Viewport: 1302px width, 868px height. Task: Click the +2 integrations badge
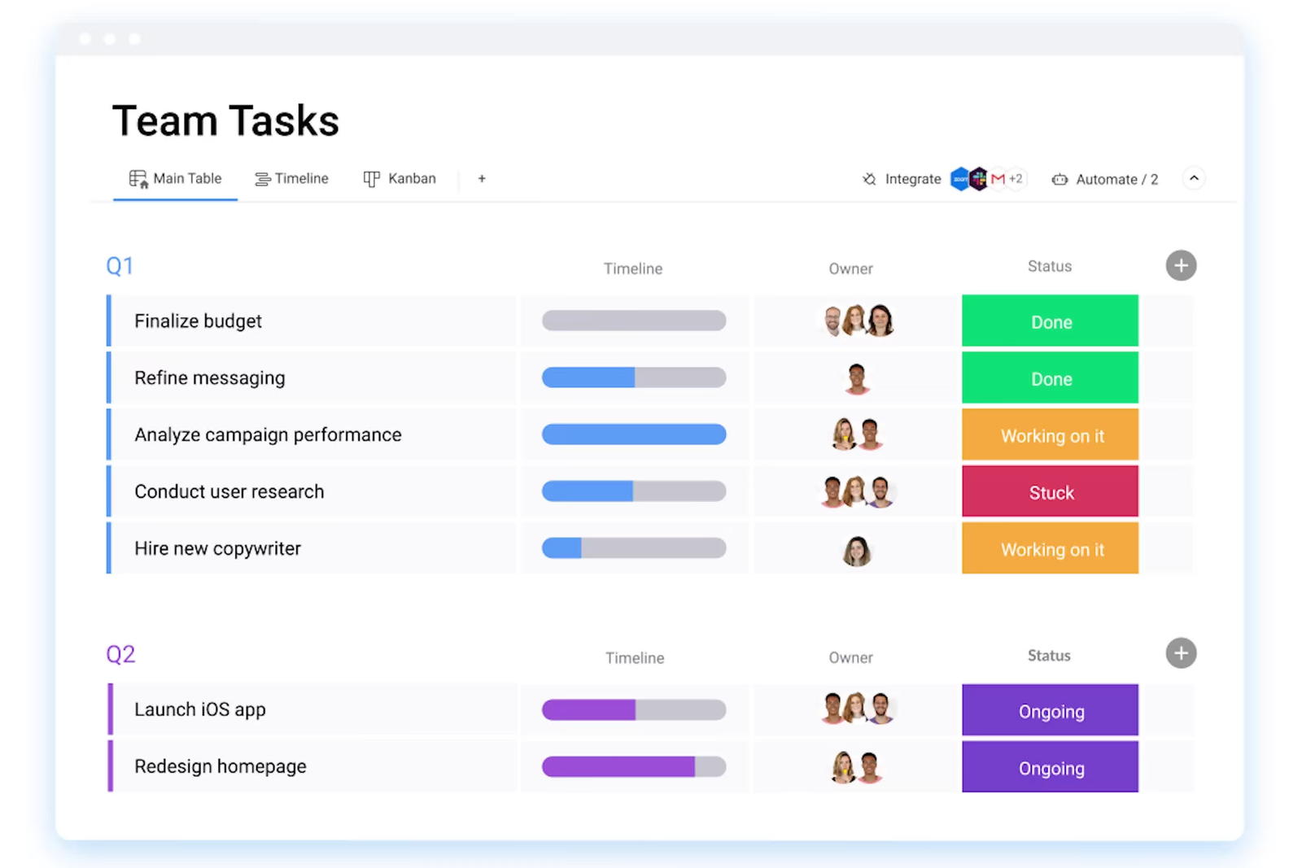1016,178
